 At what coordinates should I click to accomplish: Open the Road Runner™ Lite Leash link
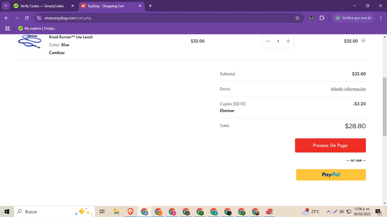coord(71,37)
